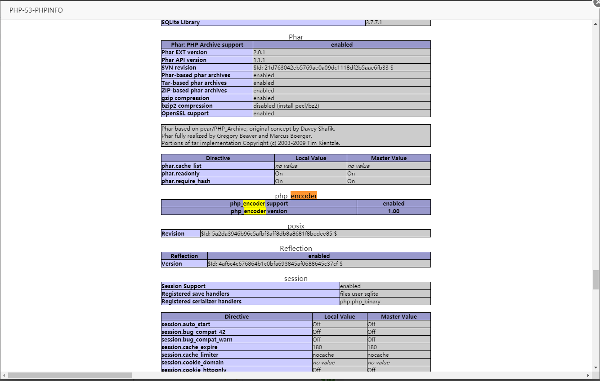Close the PHP-53-PHPINFO dialog
The width and height of the screenshot is (600, 381).
[596, 2]
